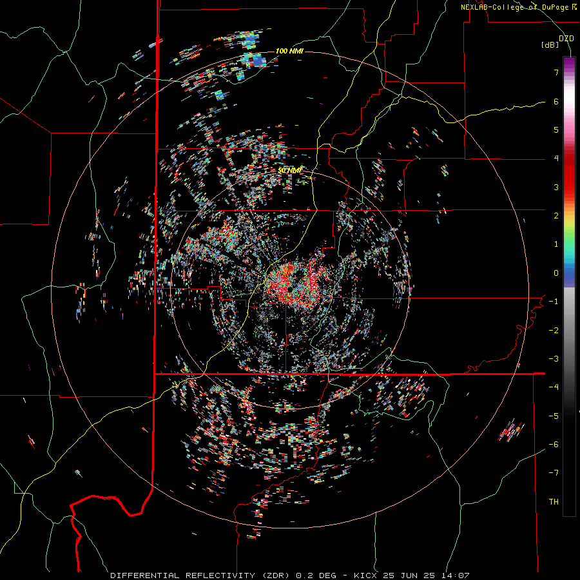This screenshot has width=580, height=580.
Task: Select the -3 dB scale label
Action: click(554, 359)
